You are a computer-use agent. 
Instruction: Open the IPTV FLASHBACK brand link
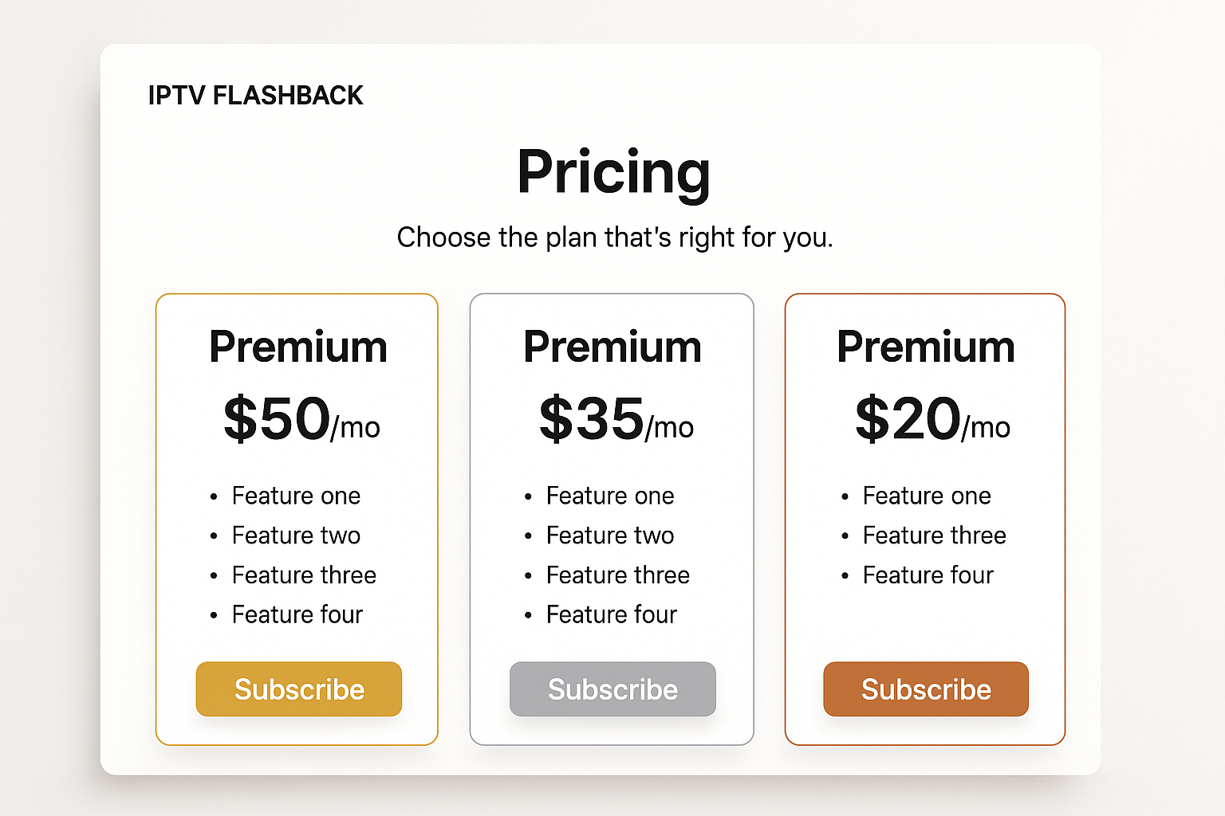[255, 96]
